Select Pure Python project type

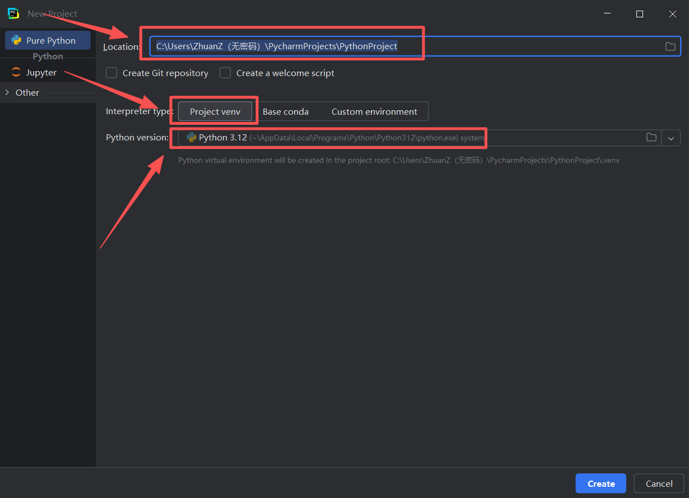point(48,40)
